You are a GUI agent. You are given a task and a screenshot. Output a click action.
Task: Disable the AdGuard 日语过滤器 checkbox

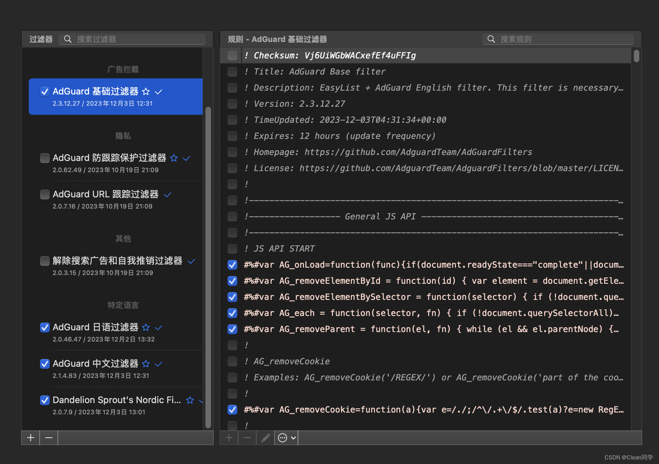(45, 328)
